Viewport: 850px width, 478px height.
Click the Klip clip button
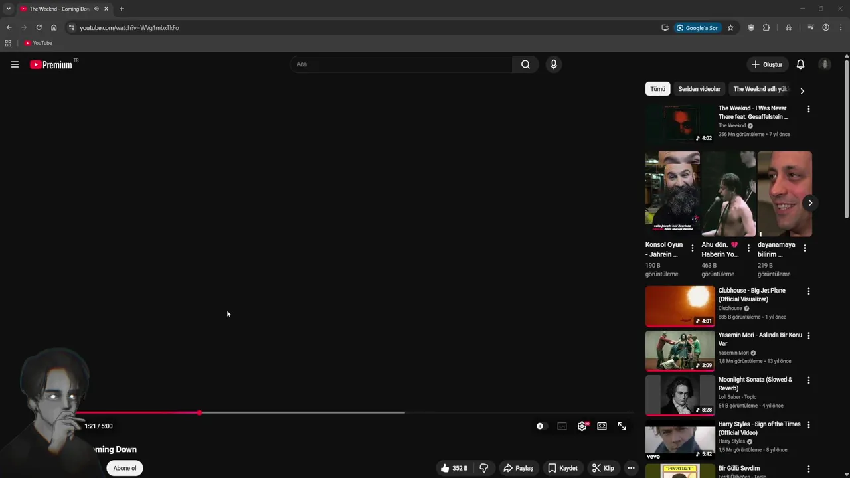603,468
